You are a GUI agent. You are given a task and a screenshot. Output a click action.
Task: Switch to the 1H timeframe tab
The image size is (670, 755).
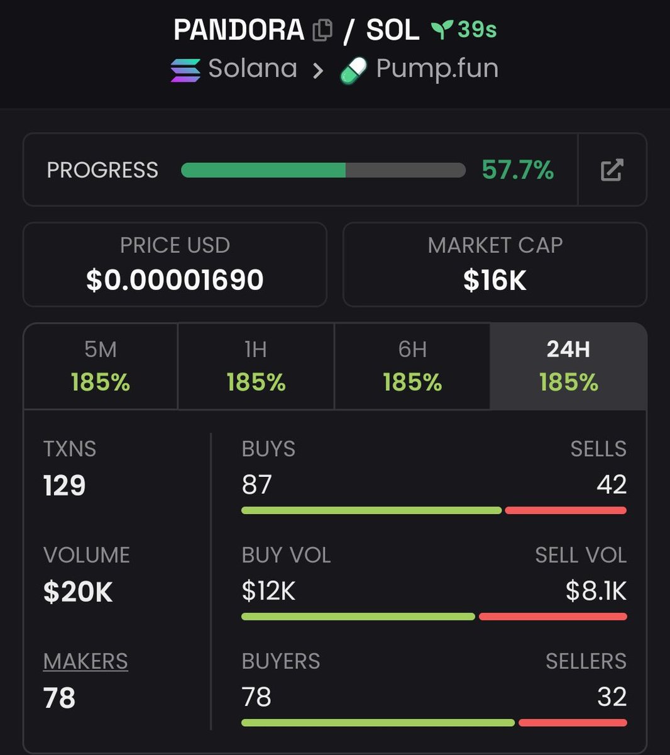[256, 366]
